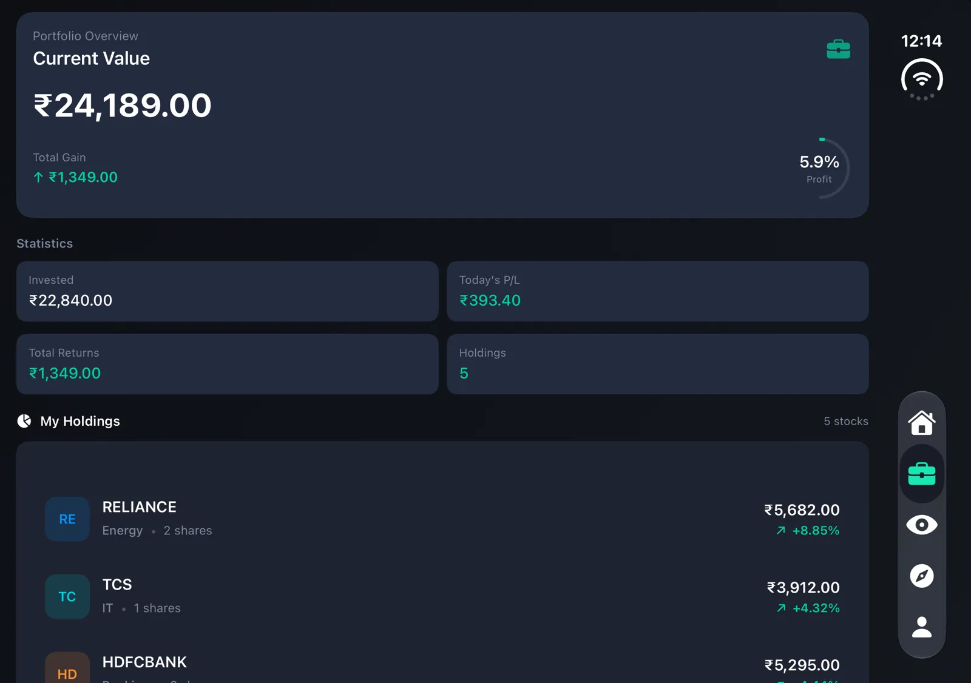The height and width of the screenshot is (683, 971).
Task: Click the ₹24,189.00 current value
Action: click(122, 106)
